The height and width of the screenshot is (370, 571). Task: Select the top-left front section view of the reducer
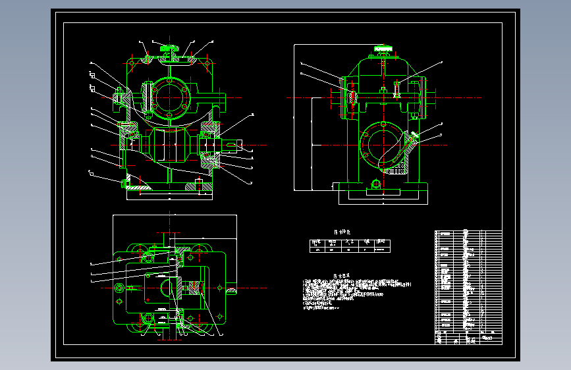pyautogui.click(x=171, y=119)
